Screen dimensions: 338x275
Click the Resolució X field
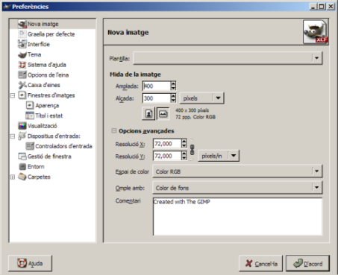pos(167,144)
